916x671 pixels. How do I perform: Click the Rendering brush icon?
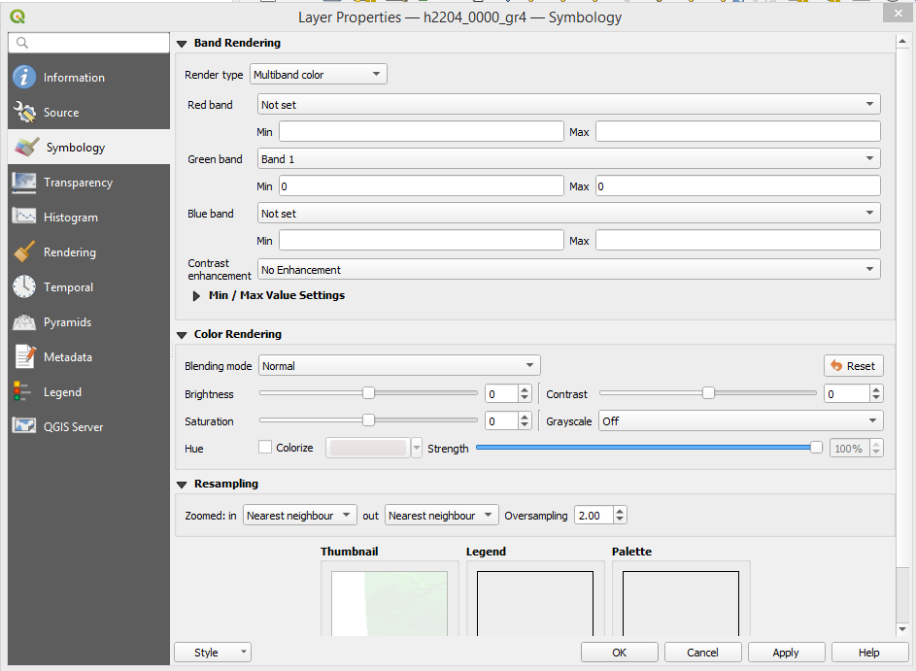coord(24,252)
